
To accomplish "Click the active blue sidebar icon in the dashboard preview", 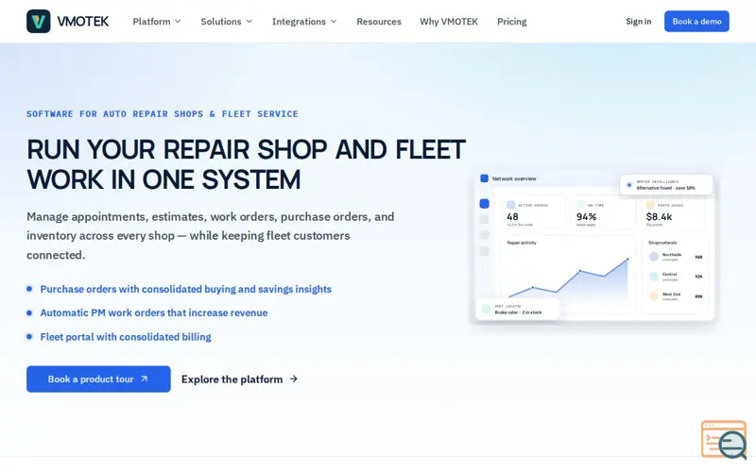I will click(x=484, y=204).
